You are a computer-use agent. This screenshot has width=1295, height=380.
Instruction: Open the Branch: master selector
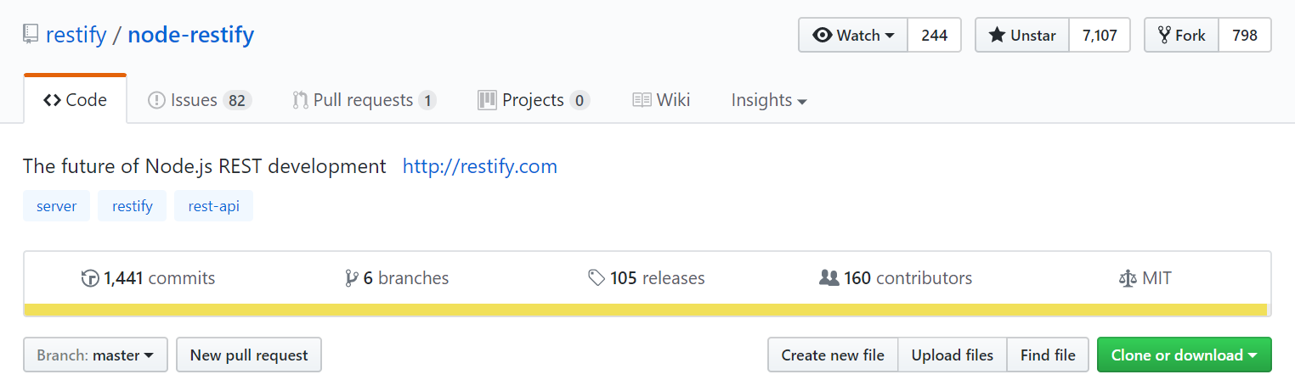click(x=96, y=355)
